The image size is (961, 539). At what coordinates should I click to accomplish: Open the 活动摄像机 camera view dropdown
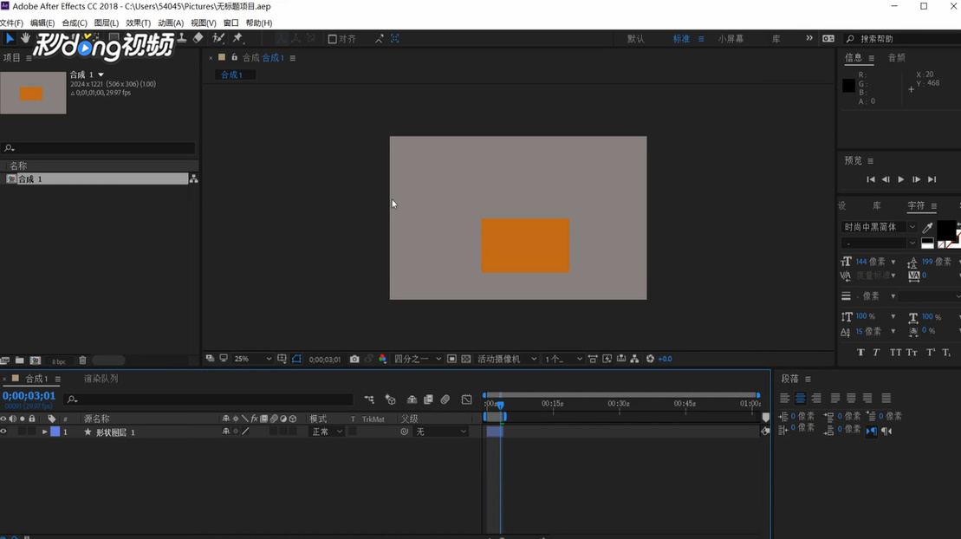pos(507,359)
